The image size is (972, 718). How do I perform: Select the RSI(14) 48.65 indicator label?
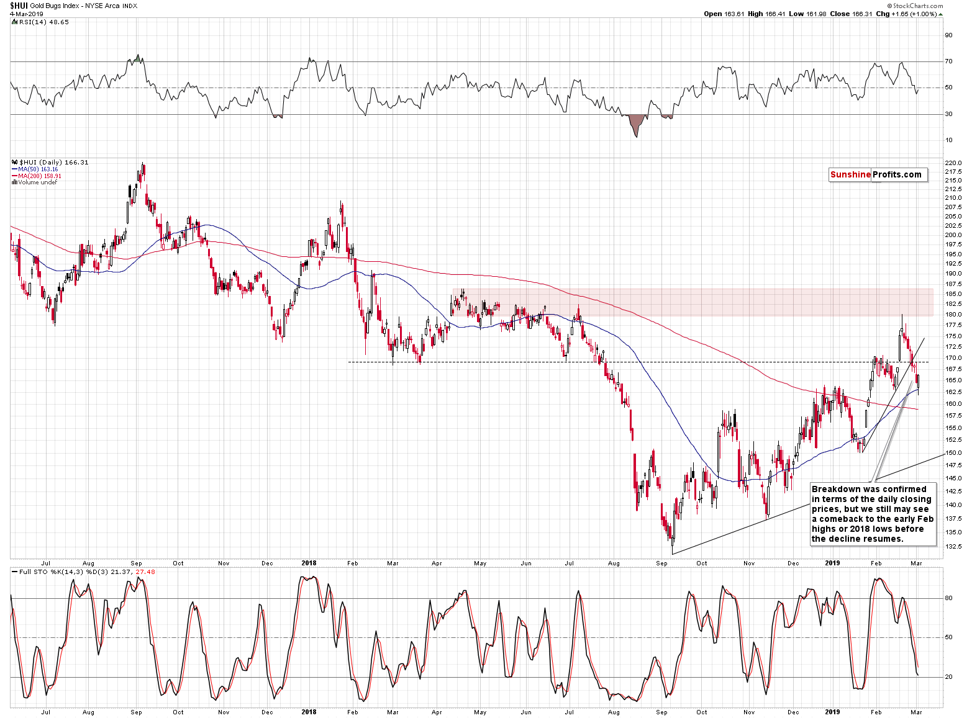point(44,22)
